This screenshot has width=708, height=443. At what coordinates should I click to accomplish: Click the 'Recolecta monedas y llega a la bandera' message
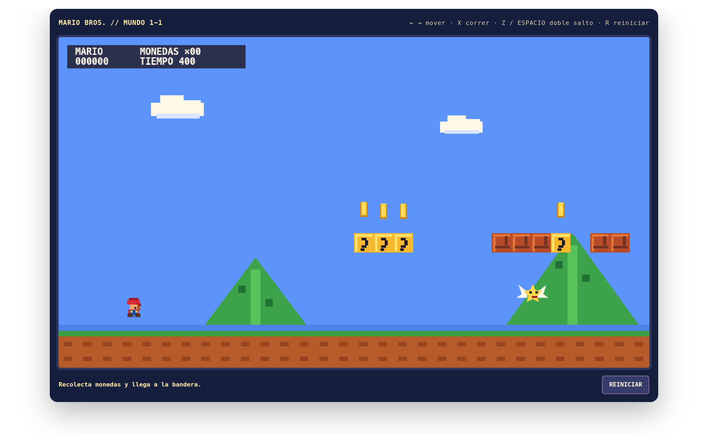pyautogui.click(x=130, y=384)
